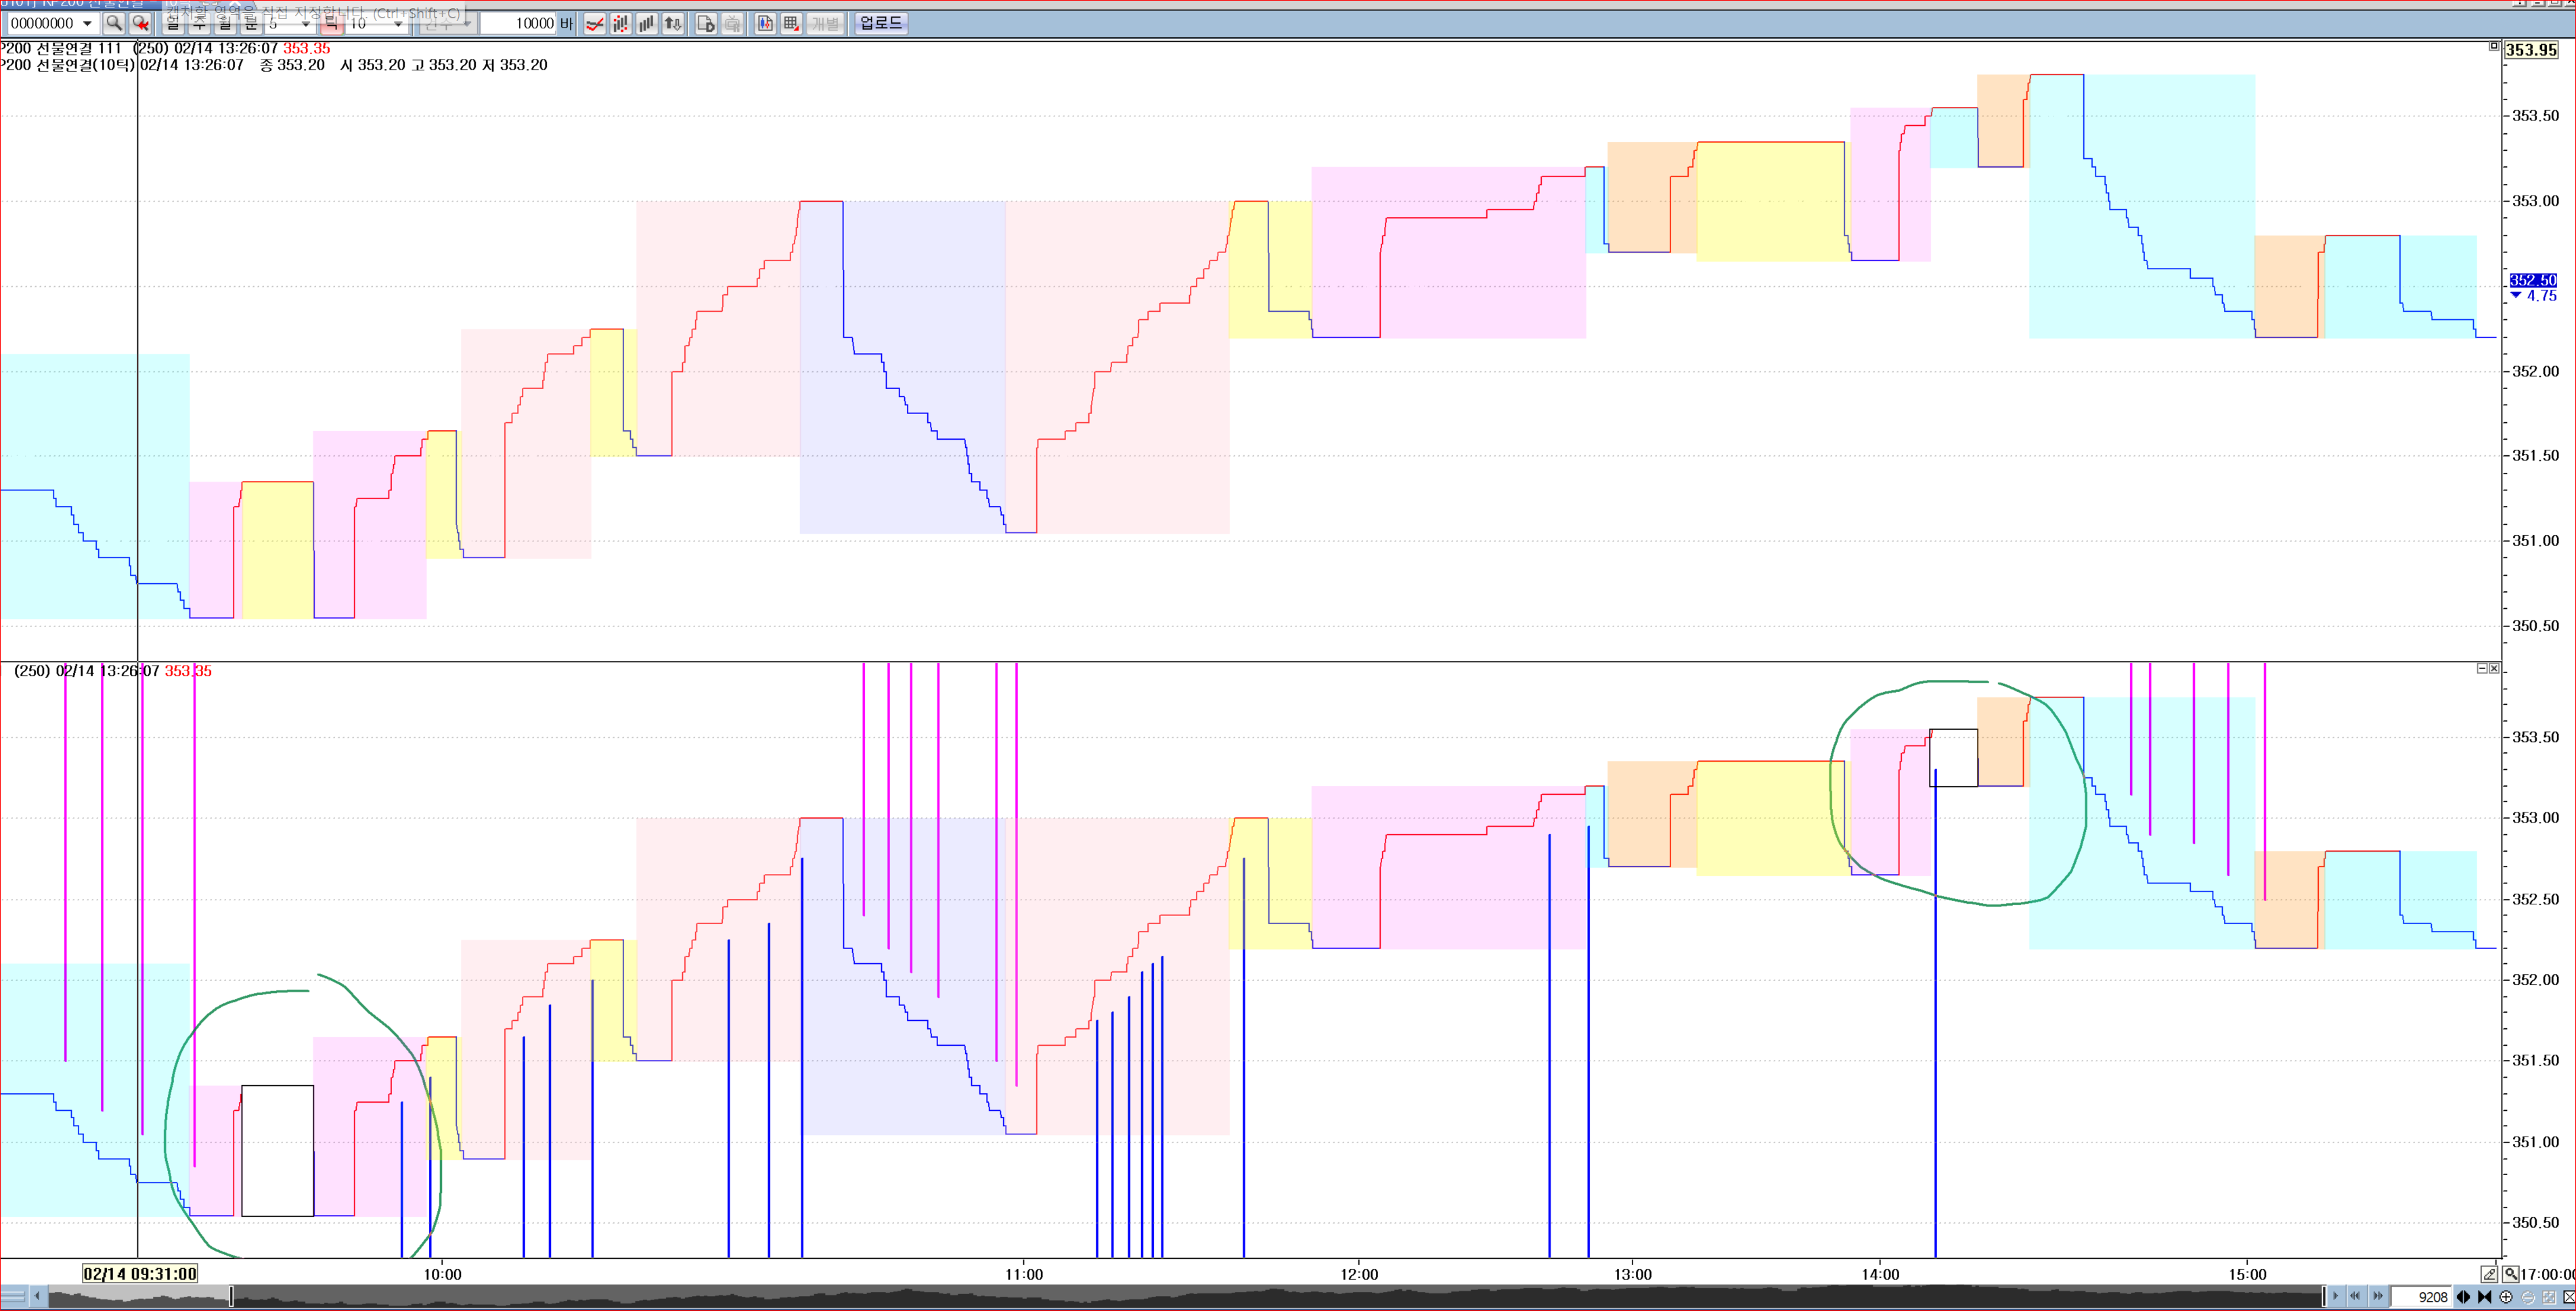Click the candlestick chart settings icon
This screenshot has height=1311, width=2576.
point(765,23)
